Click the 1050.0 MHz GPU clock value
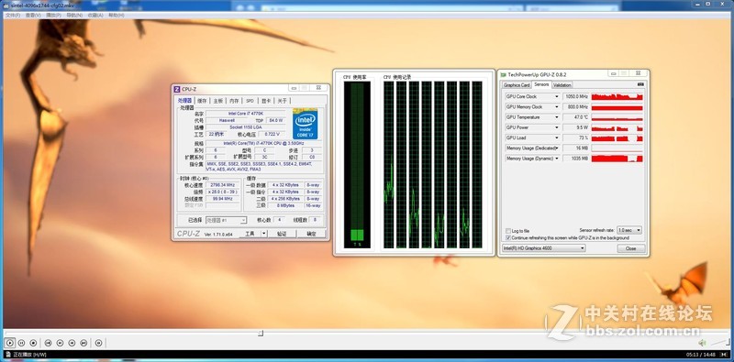The image size is (734, 362). [x=575, y=97]
